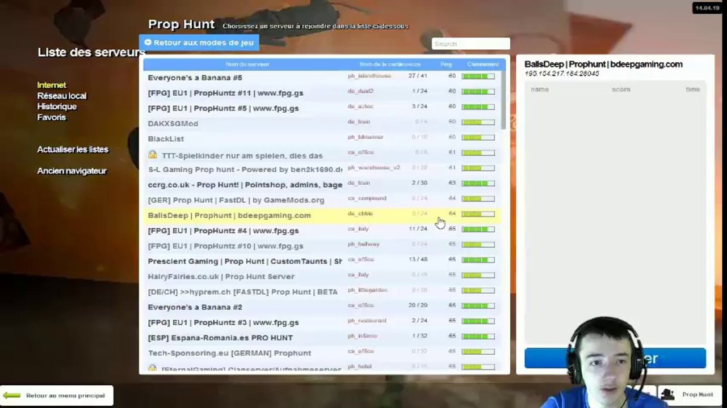This screenshot has width=727, height=408.
Task: Click the Prop Hunt hat icon at bottom right
Action: click(668, 394)
